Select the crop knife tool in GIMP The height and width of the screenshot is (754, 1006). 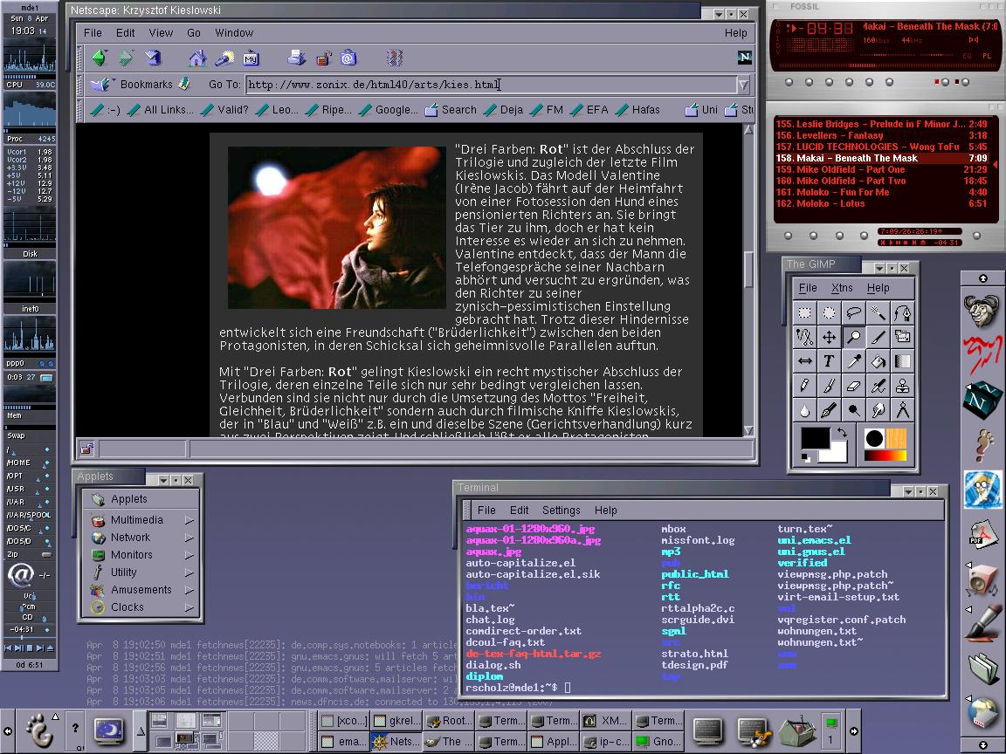(878, 337)
